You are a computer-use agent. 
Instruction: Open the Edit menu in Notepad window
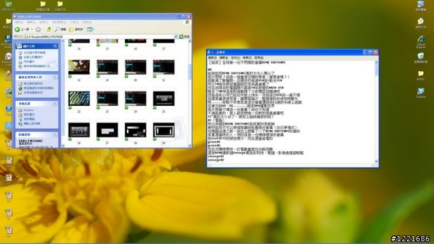point(224,58)
